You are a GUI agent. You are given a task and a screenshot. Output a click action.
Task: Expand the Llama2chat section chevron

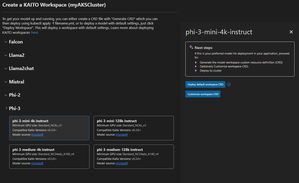[x=6, y=68]
